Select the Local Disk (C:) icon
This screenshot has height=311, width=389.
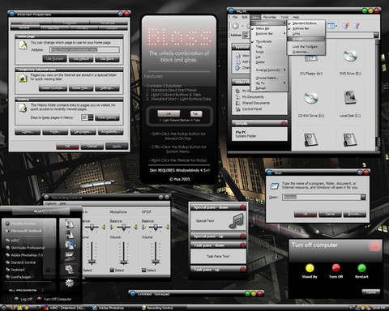(350, 98)
